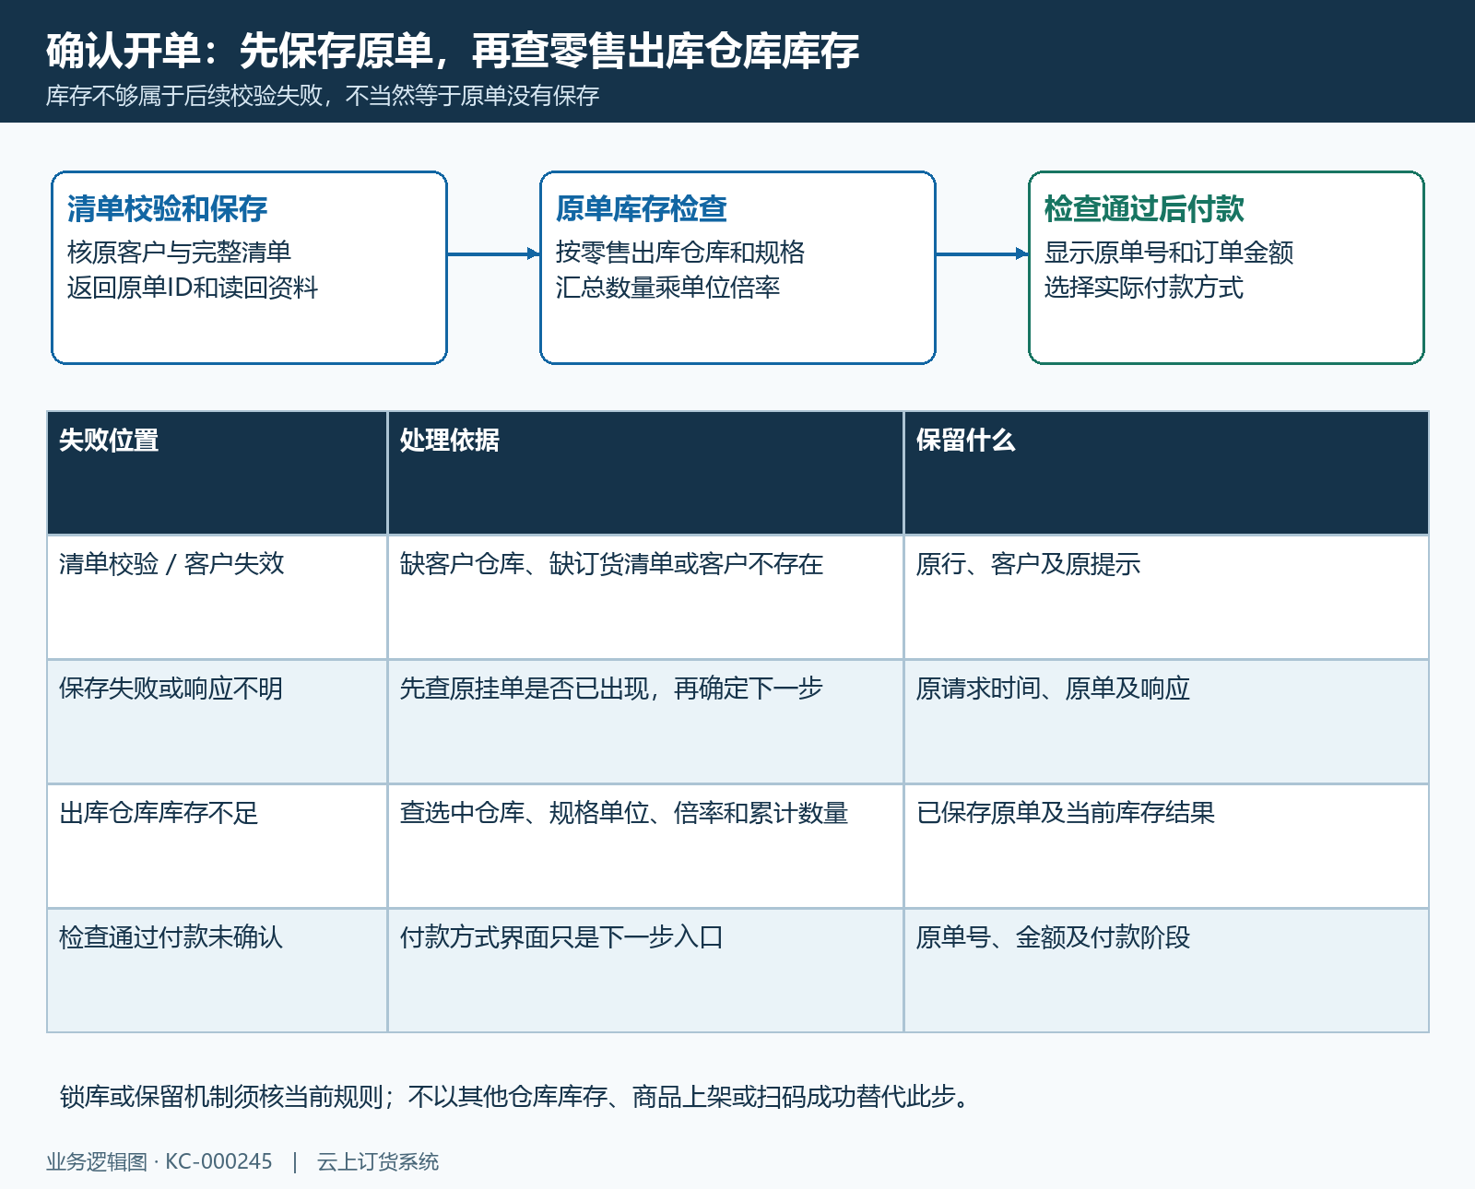The image size is (1475, 1189).
Task: Select the cell 已保存原单及当前库存结果
Action: tap(1166, 846)
